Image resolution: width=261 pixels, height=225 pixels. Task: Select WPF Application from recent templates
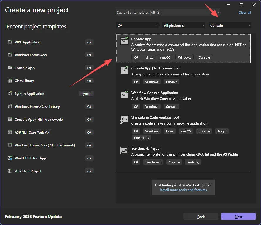point(50,42)
